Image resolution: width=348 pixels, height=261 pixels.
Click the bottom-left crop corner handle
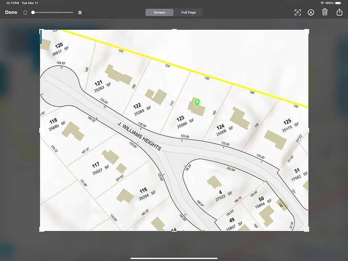point(40,231)
